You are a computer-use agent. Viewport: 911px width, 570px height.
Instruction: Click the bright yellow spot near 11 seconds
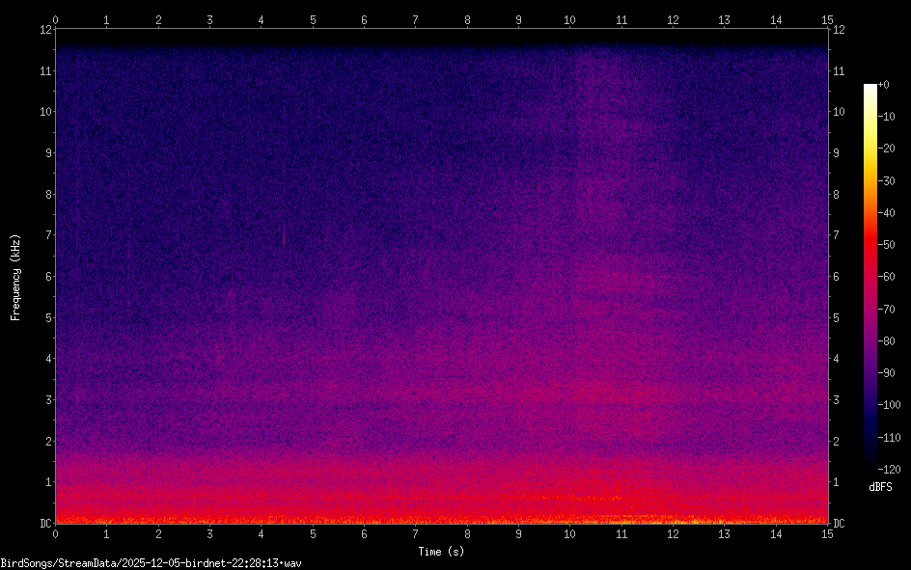pyautogui.click(x=616, y=499)
